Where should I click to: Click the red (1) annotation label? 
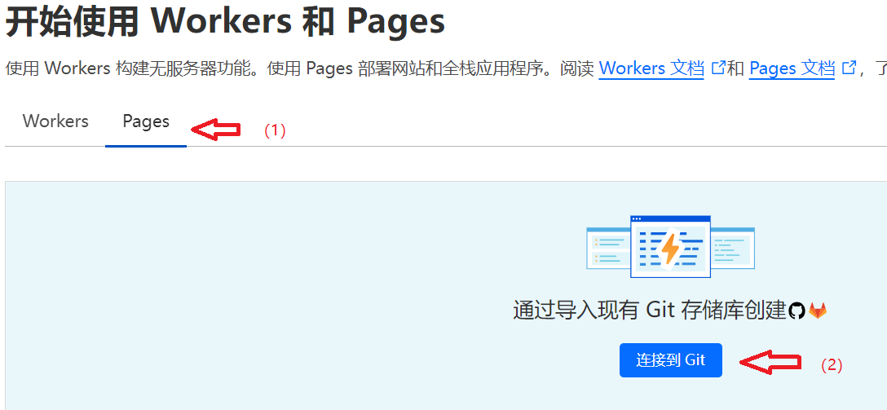point(275,130)
